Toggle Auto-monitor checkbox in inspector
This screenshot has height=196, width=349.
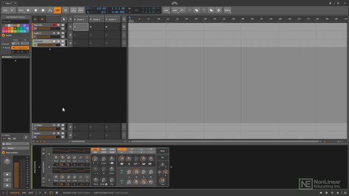(x=3, y=152)
